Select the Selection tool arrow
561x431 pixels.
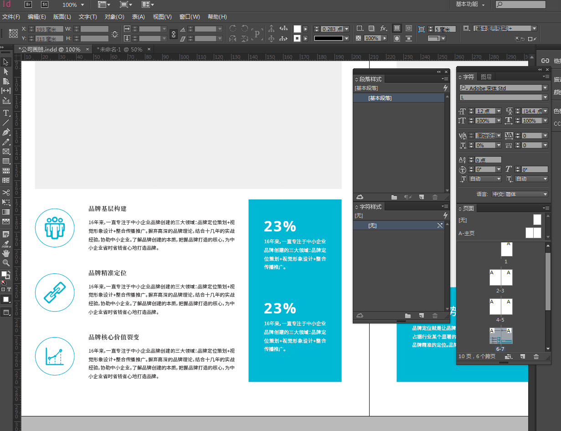click(x=6, y=62)
